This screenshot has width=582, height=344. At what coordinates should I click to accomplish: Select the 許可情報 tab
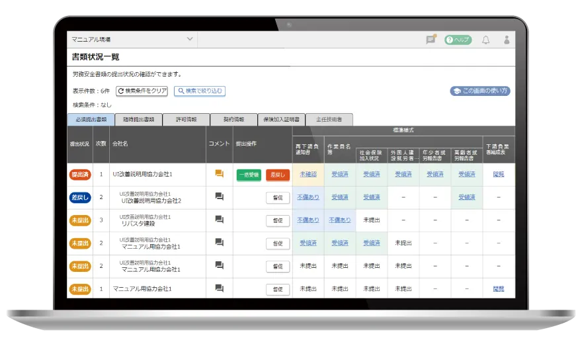pos(186,120)
